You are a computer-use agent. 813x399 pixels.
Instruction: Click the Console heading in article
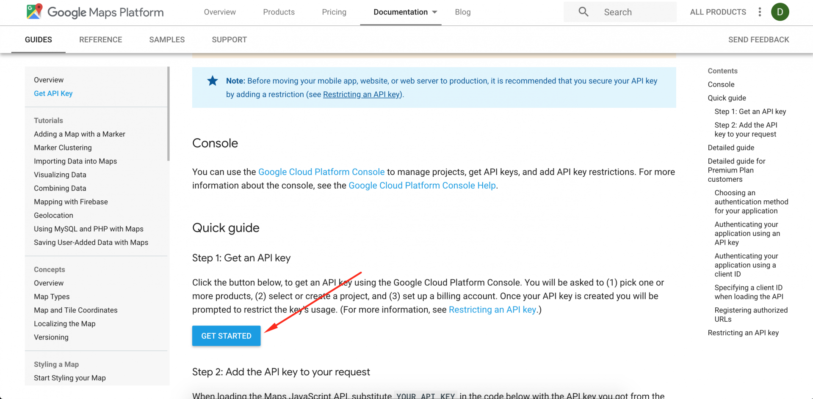(215, 143)
